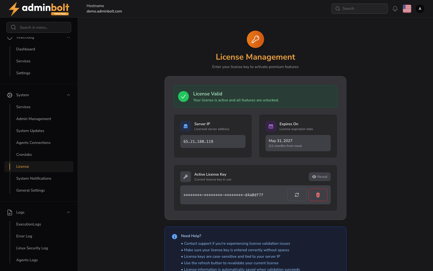The width and height of the screenshot is (433, 271).
Task: Open Linux Security Log
Action: point(32,248)
